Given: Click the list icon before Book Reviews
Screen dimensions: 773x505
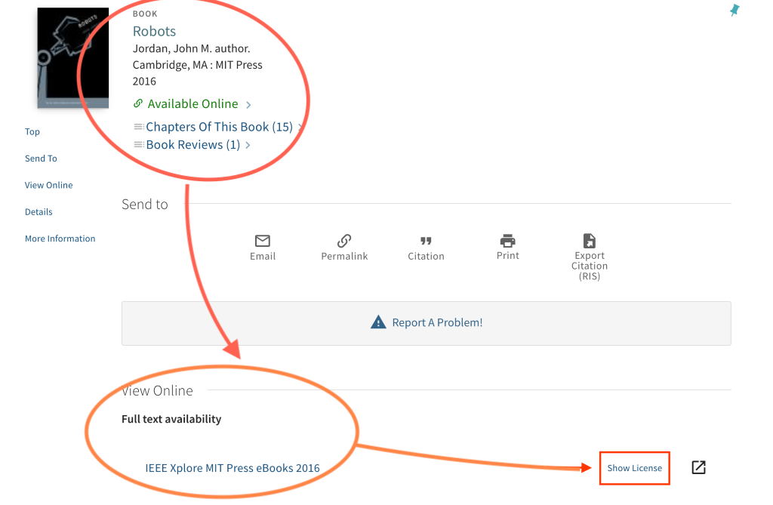Looking at the screenshot, I should 139,144.
